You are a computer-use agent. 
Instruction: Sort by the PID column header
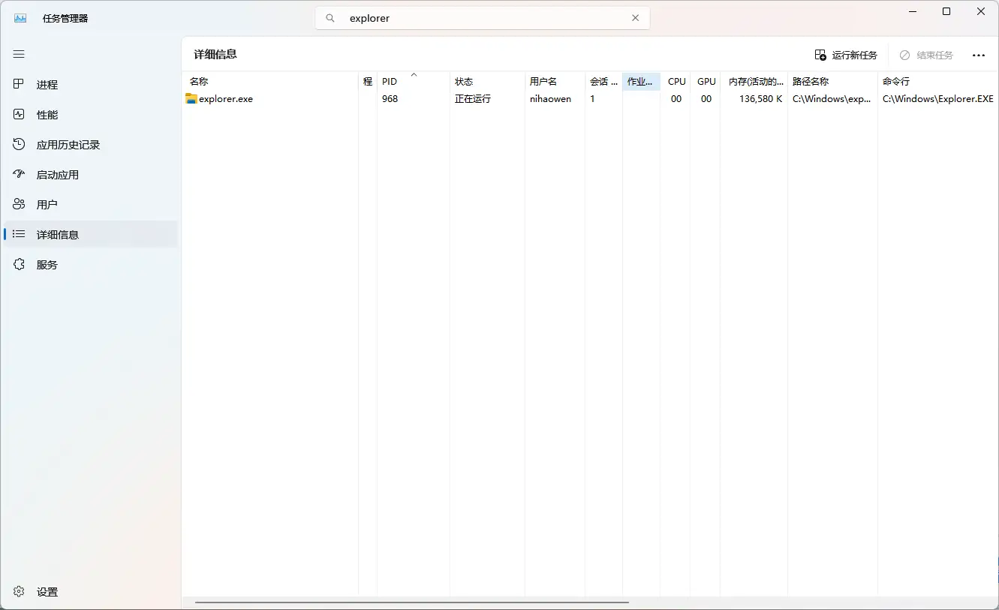point(390,82)
